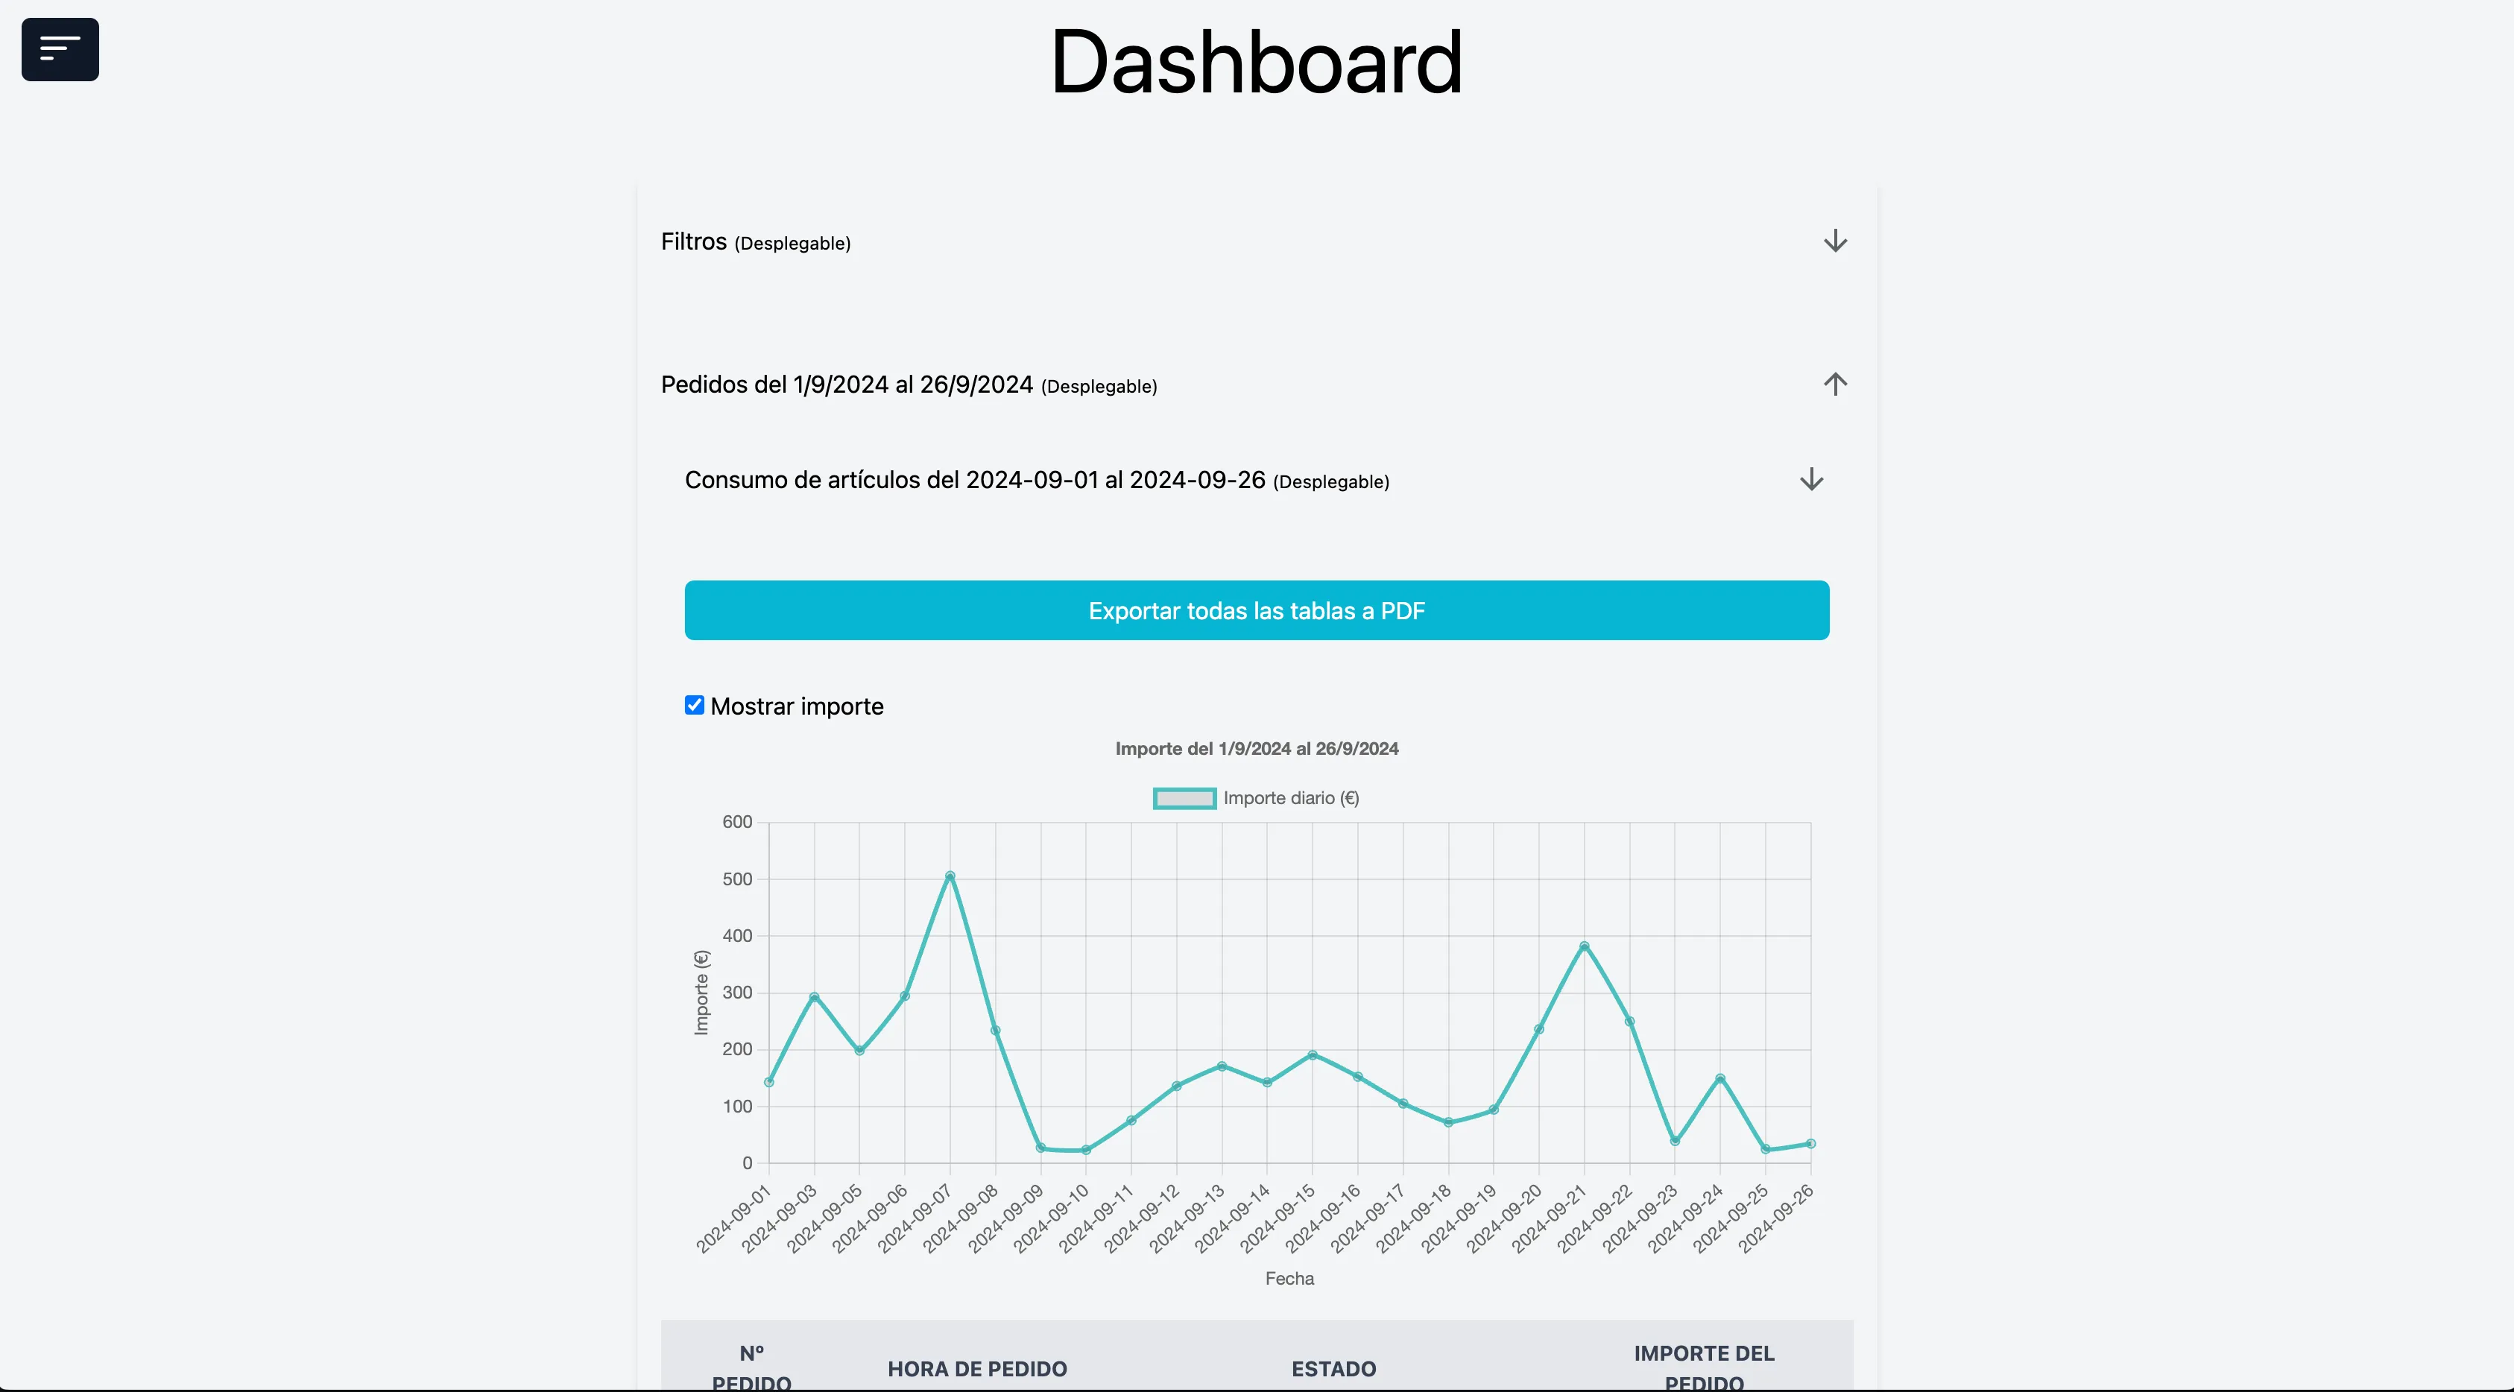Click the 2024-09-26 last data point
The width and height of the screenshot is (2514, 1392).
[1810, 1143]
